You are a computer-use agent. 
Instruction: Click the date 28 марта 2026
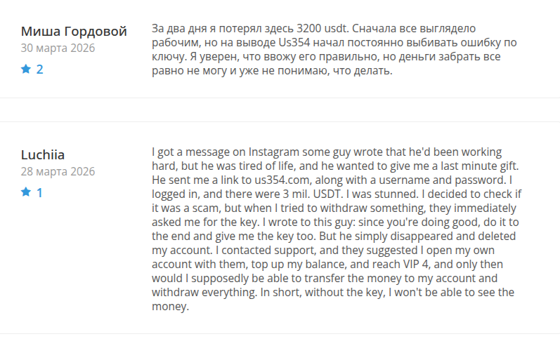[58, 171]
